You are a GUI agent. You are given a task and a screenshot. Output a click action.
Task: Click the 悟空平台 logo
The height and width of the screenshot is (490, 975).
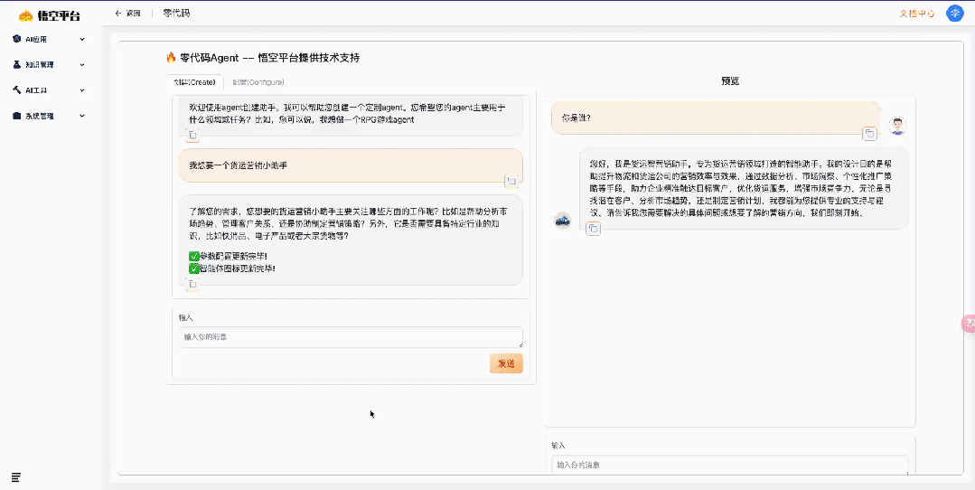coord(50,15)
